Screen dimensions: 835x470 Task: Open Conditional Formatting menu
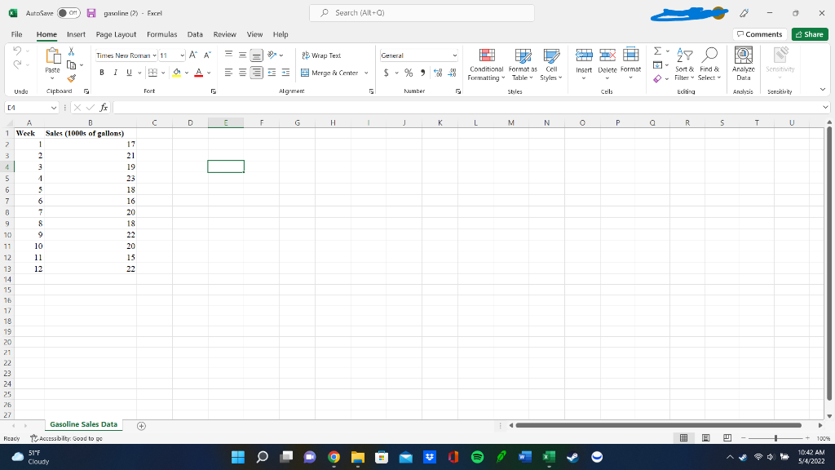[x=486, y=64]
